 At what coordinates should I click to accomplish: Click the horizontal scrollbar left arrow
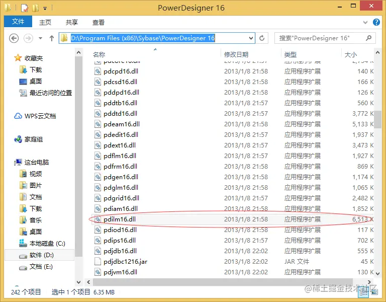[x=88, y=282]
